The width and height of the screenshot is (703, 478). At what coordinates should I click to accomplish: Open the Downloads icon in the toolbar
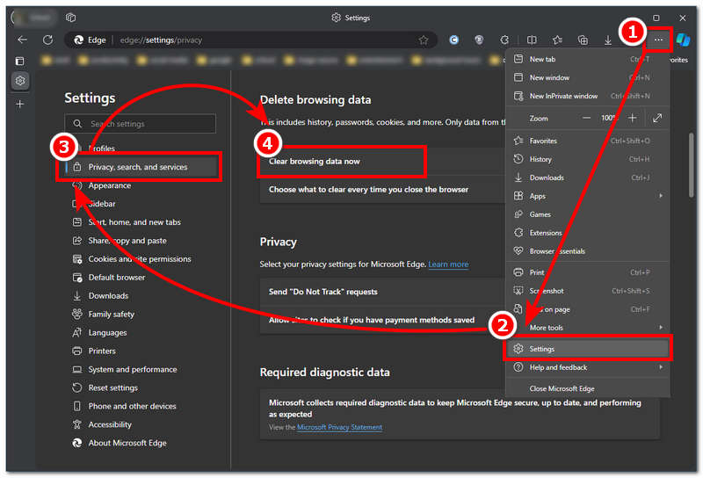pos(607,40)
